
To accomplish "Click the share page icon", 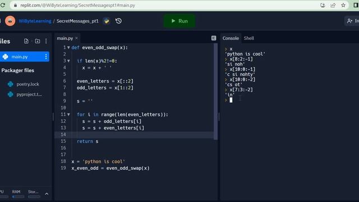I will coord(333,5).
